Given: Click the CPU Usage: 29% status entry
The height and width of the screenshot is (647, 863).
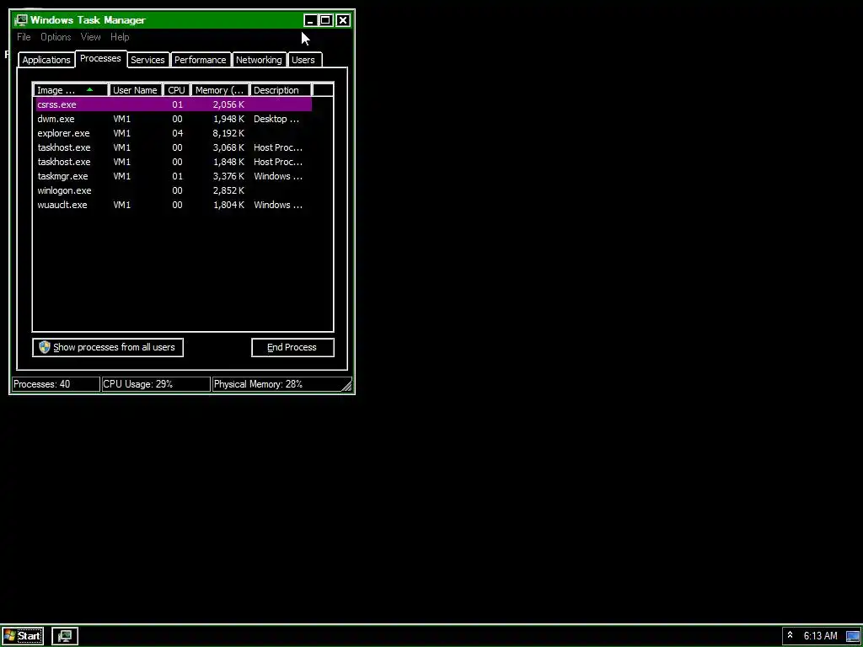Looking at the screenshot, I should (156, 384).
